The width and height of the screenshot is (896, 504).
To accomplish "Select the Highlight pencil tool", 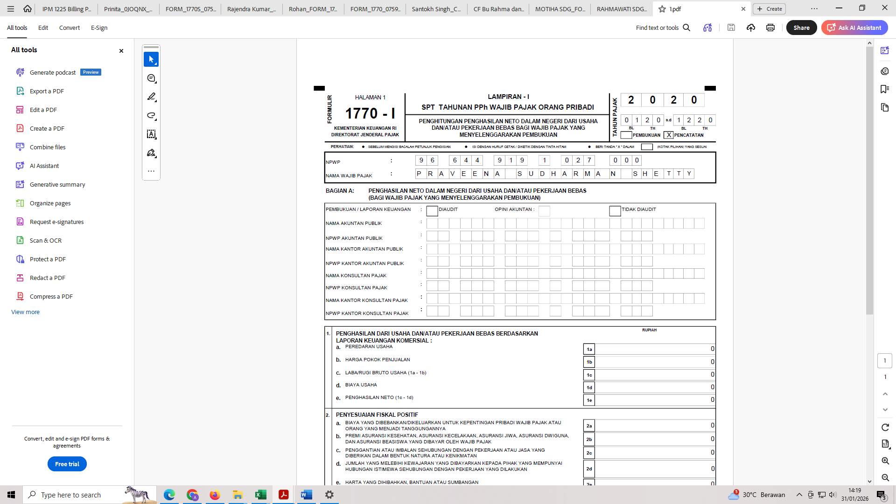I will [x=151, y=97].
